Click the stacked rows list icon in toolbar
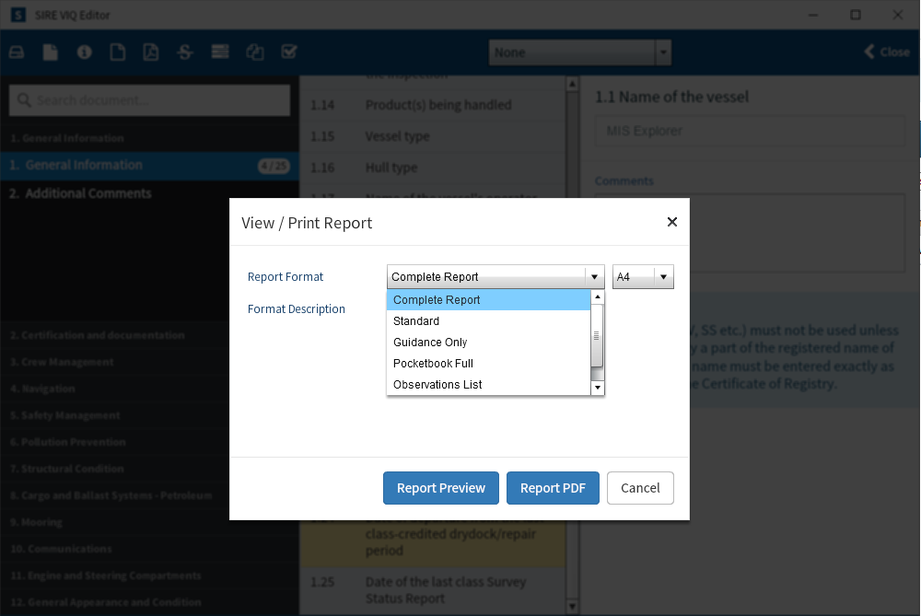Image resolution: width=921 pixels, height=616 pixels. click(220, 52)
